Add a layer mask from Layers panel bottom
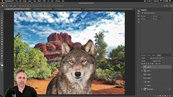The height and width of the screenshot is (97, 173). tap(160, 96)
